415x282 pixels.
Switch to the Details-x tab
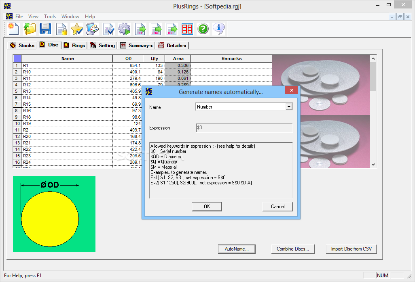pos(172,46)
